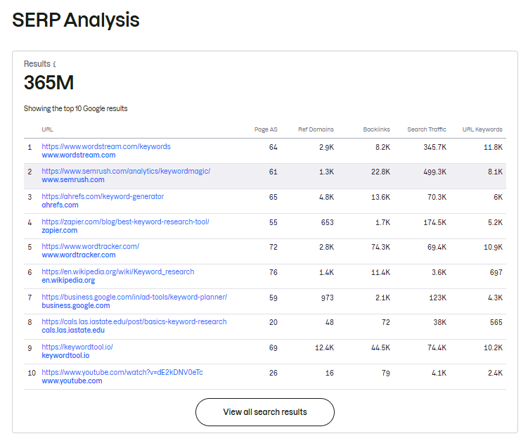Click Page AS value 76 for Wikipedia
Viewport: 528px width, 441px height.
click(273, 272)
